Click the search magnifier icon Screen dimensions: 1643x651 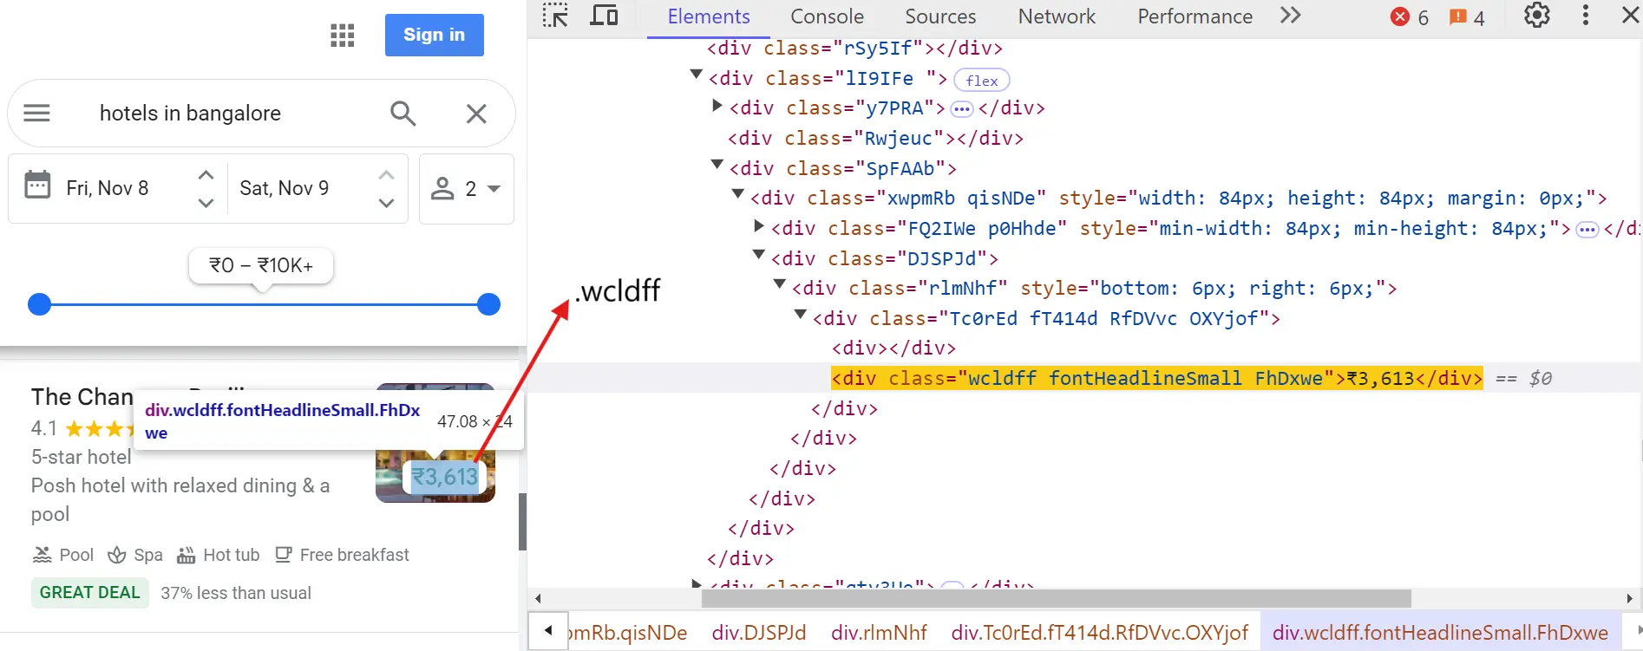[403, 114]
